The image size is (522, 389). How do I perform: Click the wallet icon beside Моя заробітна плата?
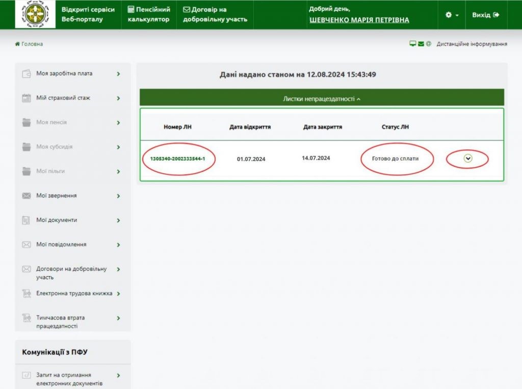27,74
